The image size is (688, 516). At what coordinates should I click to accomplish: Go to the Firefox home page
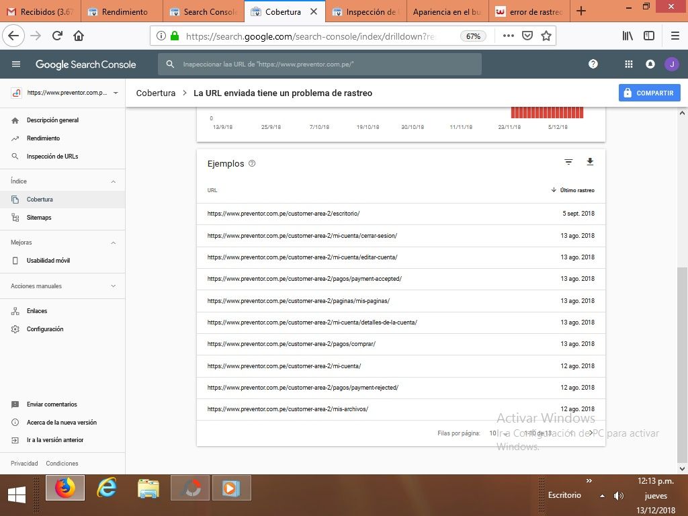click(79, 36)
